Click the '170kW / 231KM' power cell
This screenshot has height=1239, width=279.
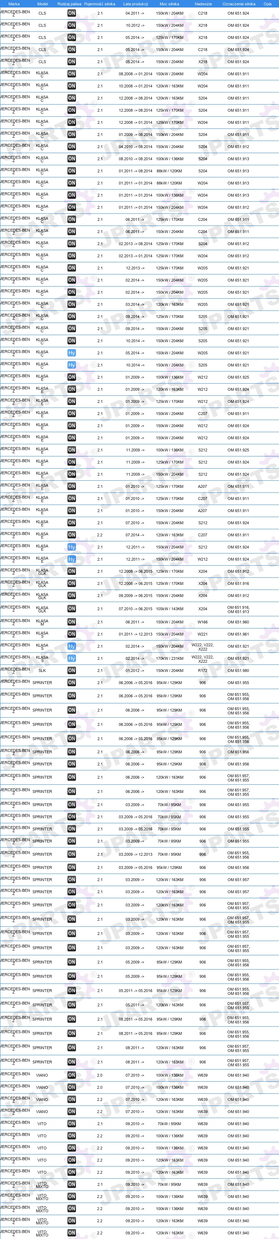[x=169, y=658]
